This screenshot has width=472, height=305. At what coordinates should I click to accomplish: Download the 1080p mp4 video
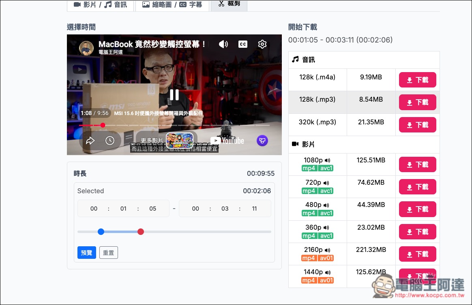pos(418,164)
